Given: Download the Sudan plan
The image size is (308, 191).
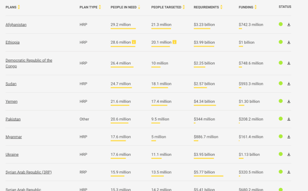Looking at the screenshot, I should pos(289,84).
